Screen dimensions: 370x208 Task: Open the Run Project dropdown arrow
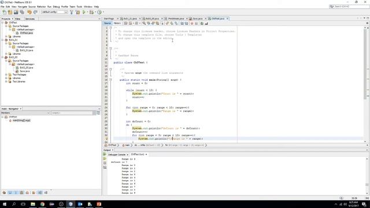coord(87,12)
